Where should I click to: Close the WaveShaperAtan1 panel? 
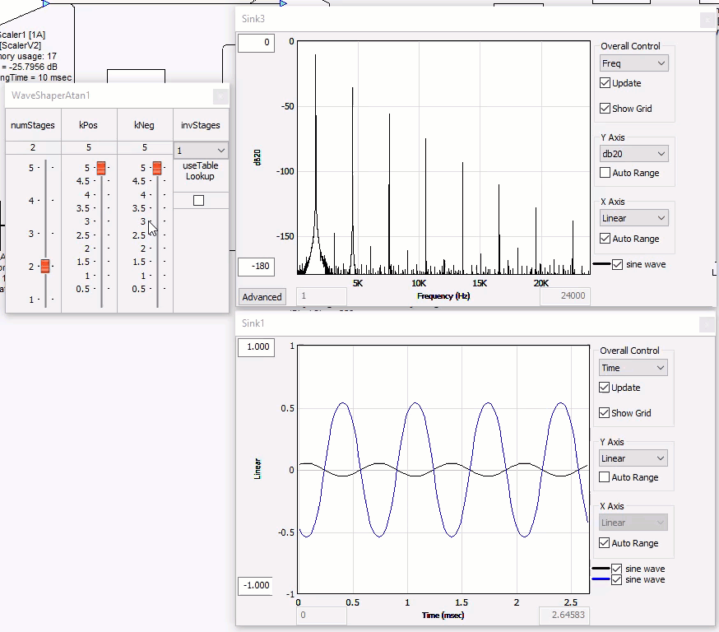point(220,96)
